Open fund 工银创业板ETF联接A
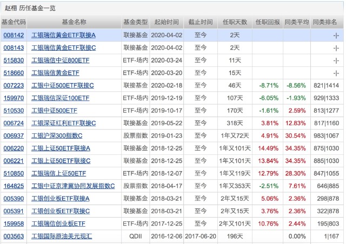346x244 pixels. (x=61, y=199)
